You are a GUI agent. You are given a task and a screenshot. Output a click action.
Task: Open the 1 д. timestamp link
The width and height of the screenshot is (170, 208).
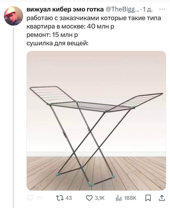click(x=148, y=9)
